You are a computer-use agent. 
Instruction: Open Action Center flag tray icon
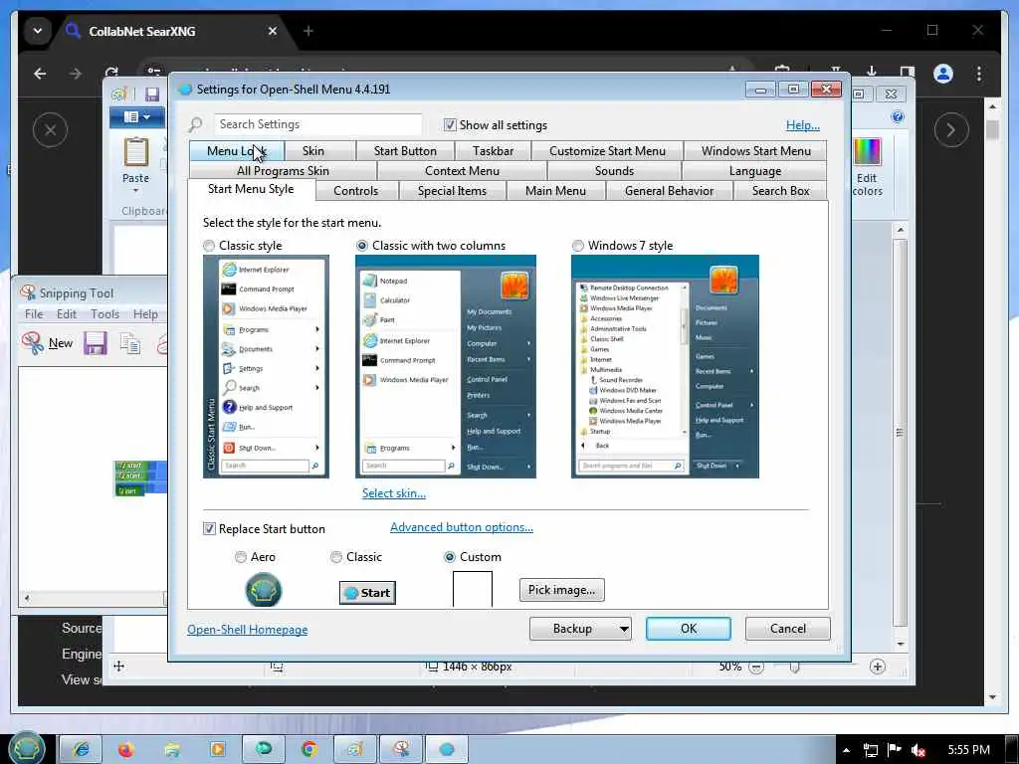click(x=895, y=750)
